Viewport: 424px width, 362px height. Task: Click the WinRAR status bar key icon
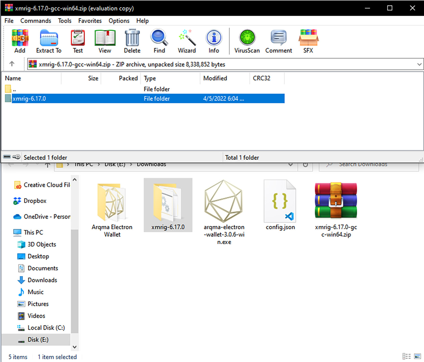click(16, 157)
